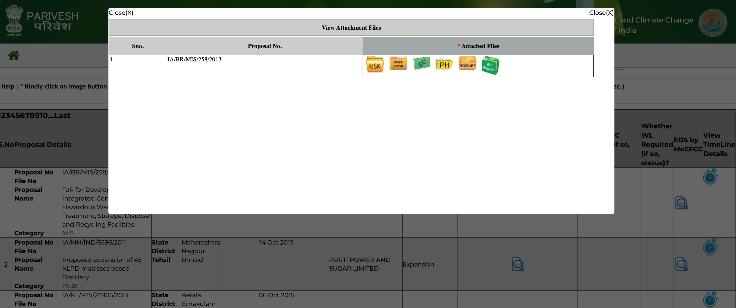
Task: View timeline details for proposal 1
Action: 710,177
